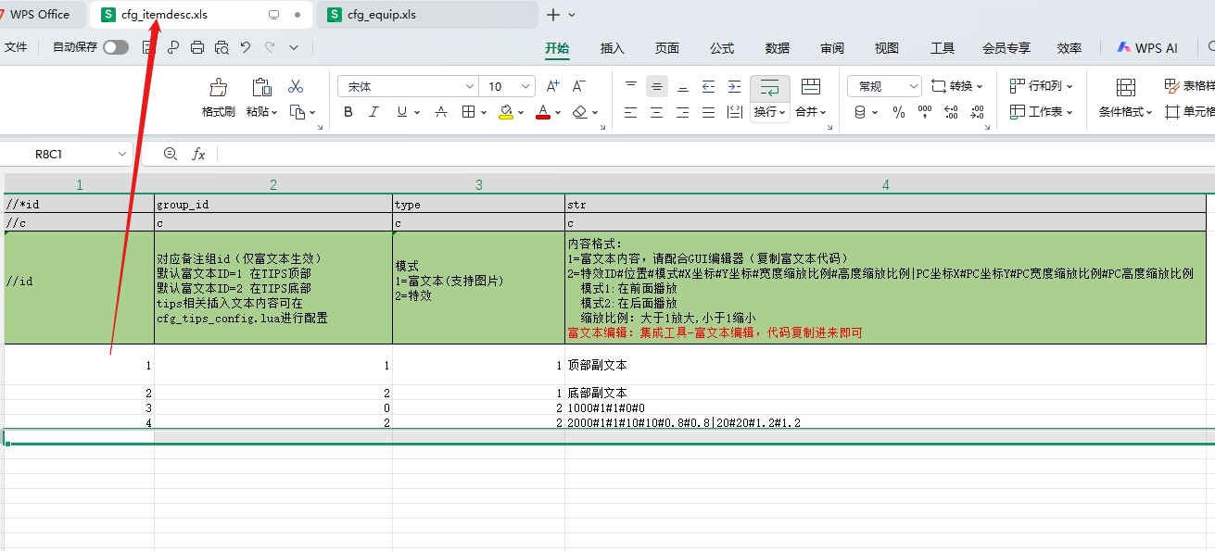Click the Print icon in quick access toolbar
The width and height of the screenshot is (1215, 551).
(x=197, y=47)
